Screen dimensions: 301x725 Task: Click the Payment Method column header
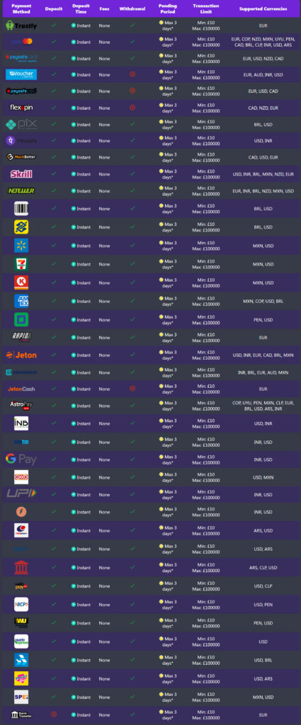pyautogui.click(x=21, y=8)
